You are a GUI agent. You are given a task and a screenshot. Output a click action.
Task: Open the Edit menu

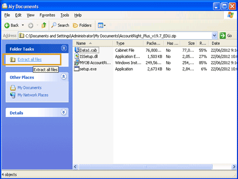(18, 15)
